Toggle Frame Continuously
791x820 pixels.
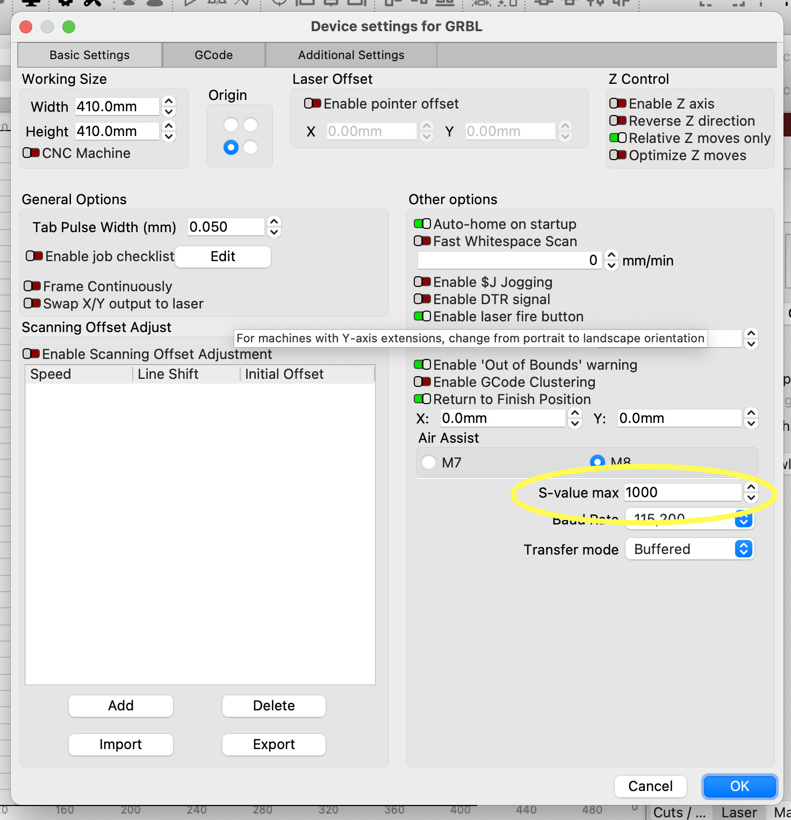(32, 286)
